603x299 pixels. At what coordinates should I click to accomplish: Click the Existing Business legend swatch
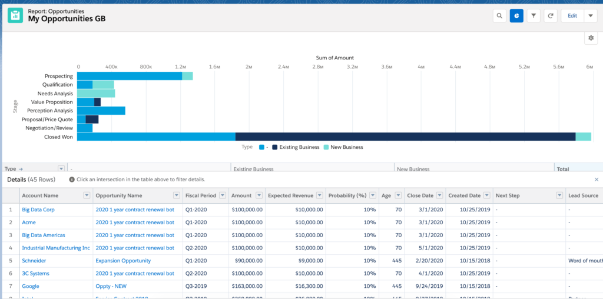[275, 147]
